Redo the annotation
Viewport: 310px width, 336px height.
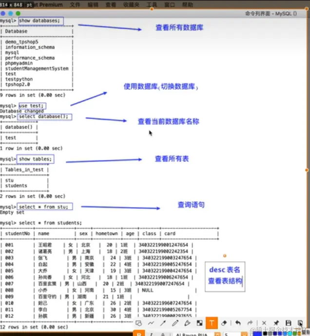[250, 323]
